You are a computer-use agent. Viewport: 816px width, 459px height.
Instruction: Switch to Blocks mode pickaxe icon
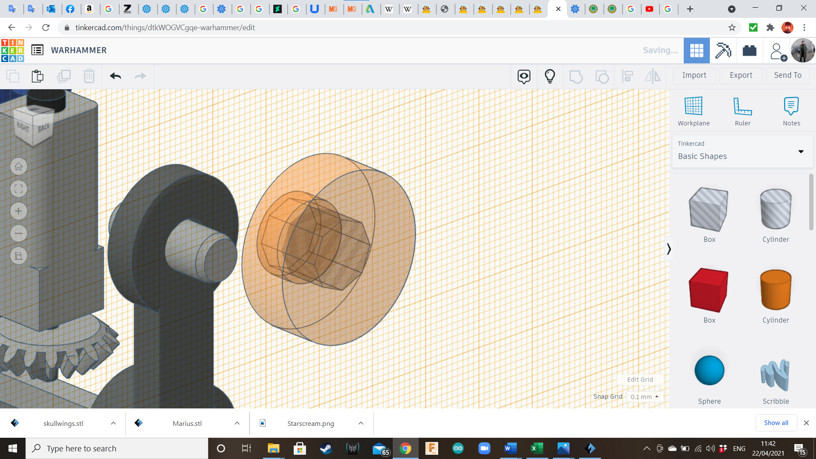point(723,51)
